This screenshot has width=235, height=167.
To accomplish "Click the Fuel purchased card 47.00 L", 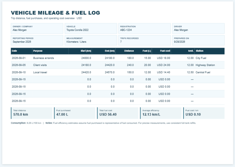I will pyautogui.click(x=75, y=113).
